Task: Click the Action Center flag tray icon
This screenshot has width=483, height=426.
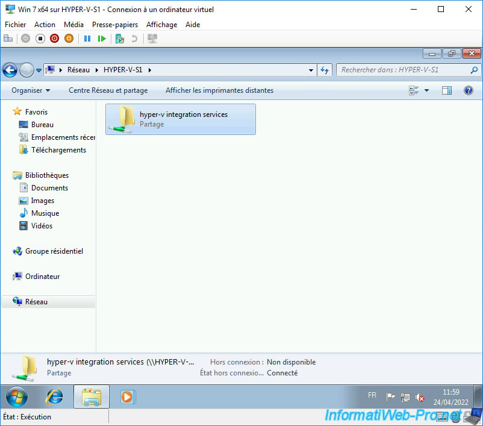Action: pyautogui.click(x=390, y=396)
